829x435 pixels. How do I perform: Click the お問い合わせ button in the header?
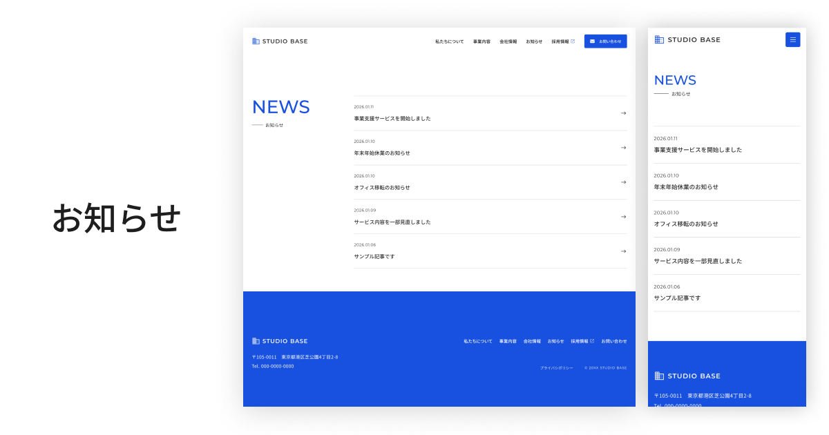(606, 41)
